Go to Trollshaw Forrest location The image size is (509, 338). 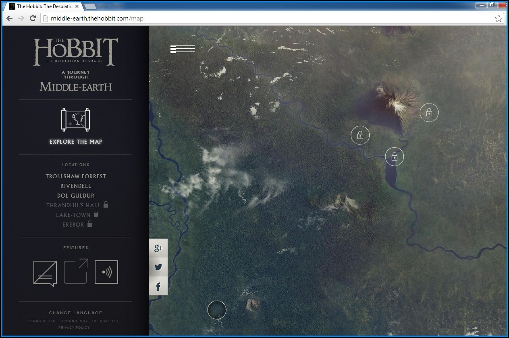pyautogui.click(x=76, y=176)
